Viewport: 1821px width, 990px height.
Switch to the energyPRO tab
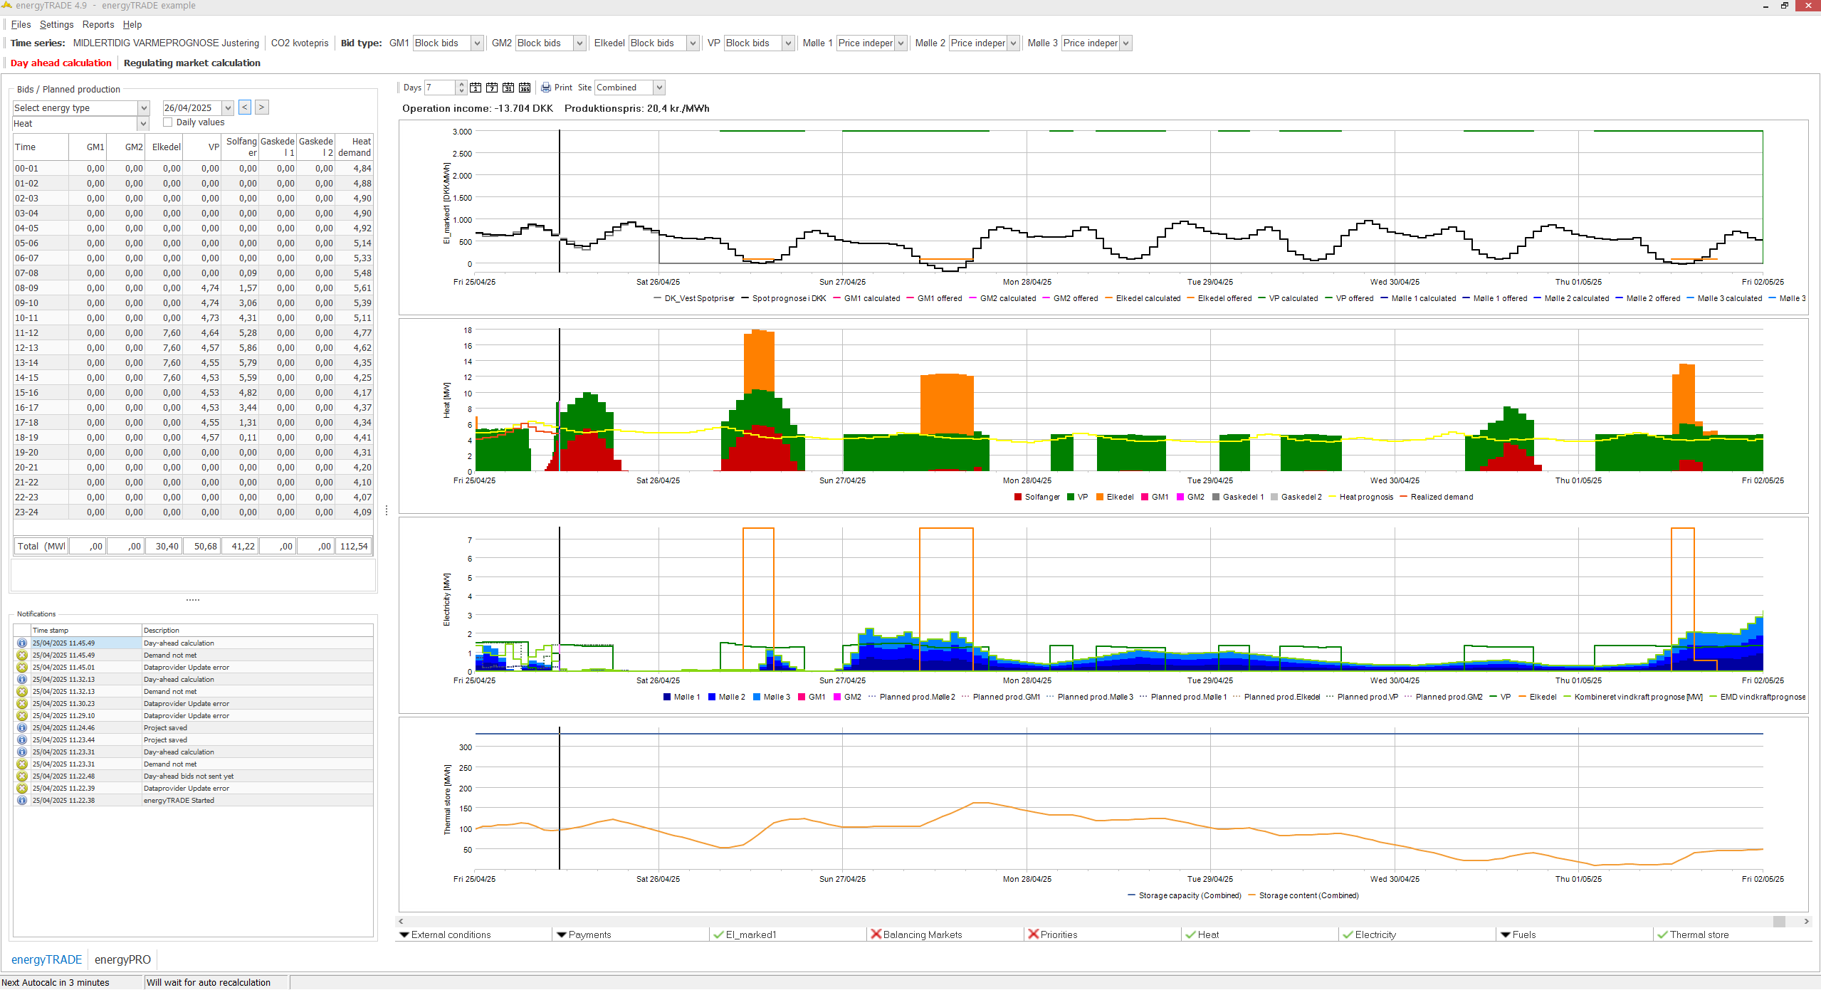pos(122,959)
